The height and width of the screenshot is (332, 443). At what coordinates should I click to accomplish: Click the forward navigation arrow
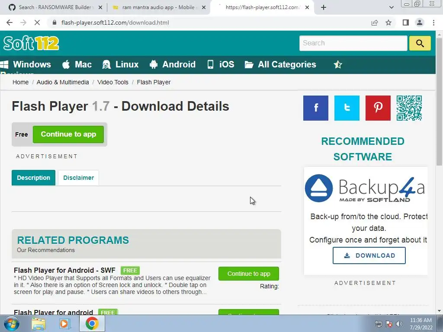pos(23,22)
